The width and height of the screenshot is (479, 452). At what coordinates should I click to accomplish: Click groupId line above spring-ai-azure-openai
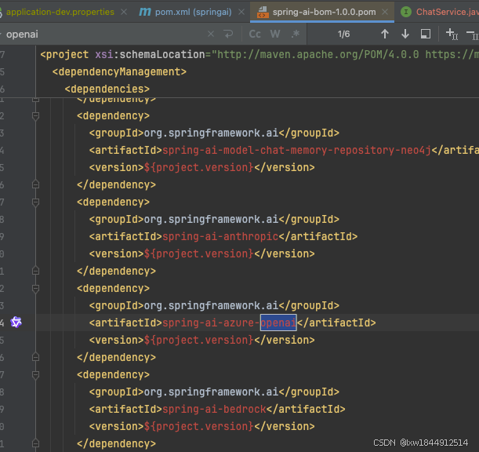click(214, 305)
